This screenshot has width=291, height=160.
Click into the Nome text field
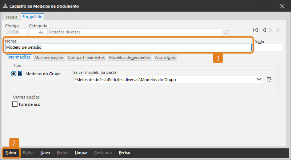point(127,47)
